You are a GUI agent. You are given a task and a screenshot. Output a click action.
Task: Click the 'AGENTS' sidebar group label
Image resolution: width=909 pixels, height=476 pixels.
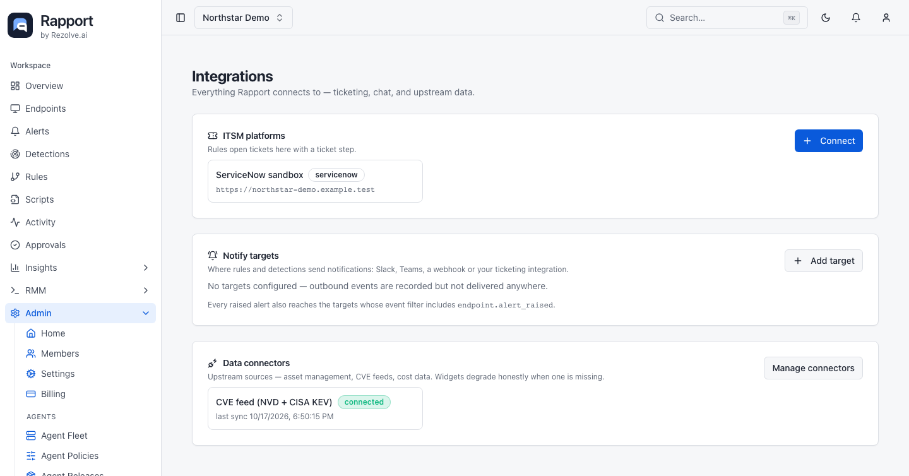pos(41,417)
